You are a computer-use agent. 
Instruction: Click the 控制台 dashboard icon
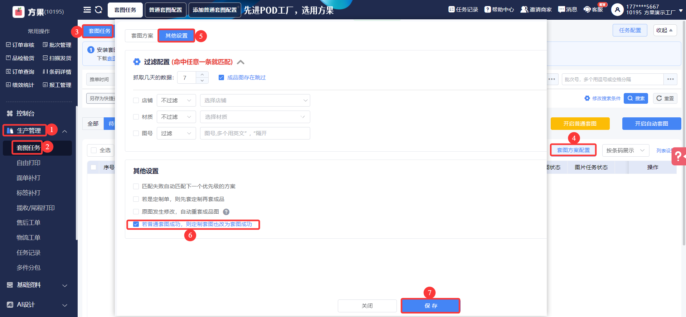click(x=10, y=113)
